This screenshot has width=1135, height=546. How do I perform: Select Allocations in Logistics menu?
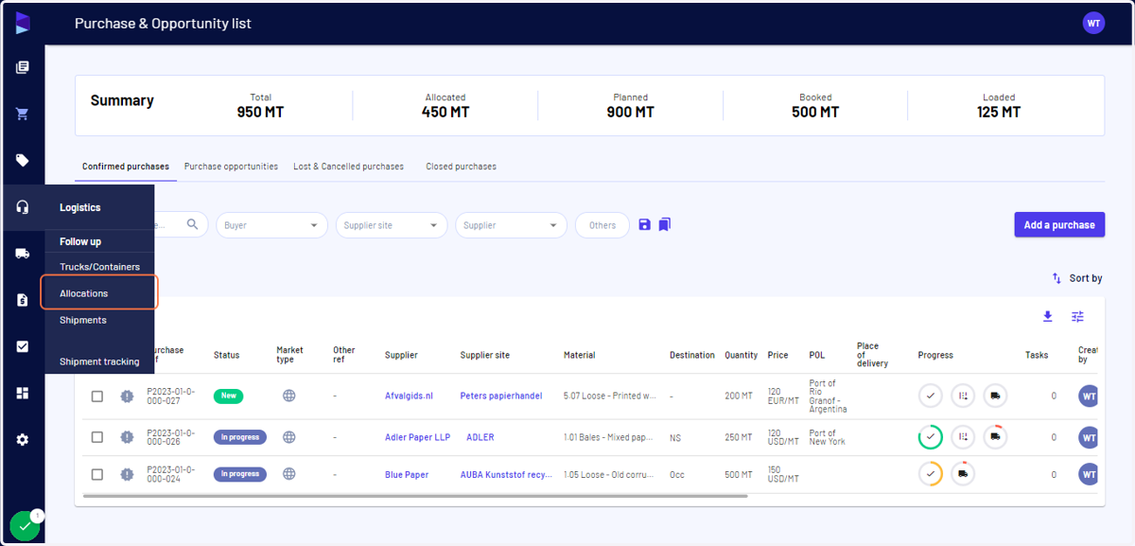click(98, 293)
